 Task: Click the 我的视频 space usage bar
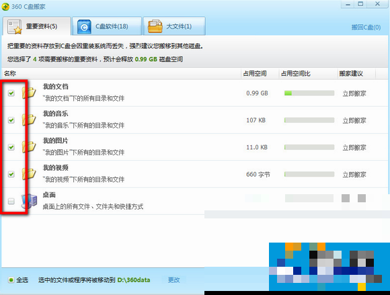(x=309, y=174)
